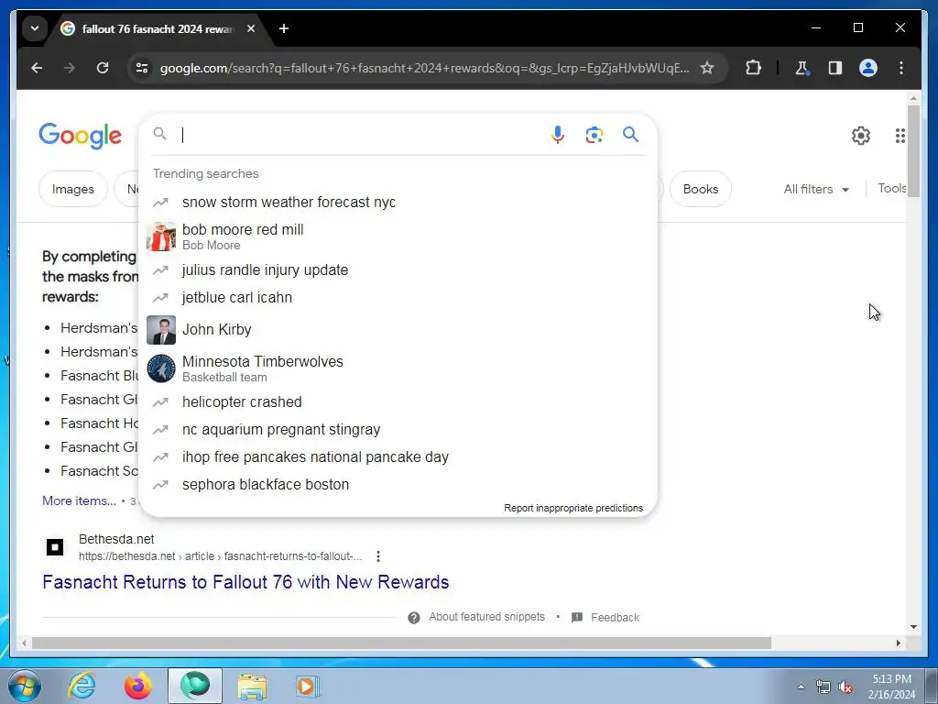Image resolution: width=938 pixels, height=704 pixels.
Task: Open Chrome Labs flask icon
Action: [802, 68]
